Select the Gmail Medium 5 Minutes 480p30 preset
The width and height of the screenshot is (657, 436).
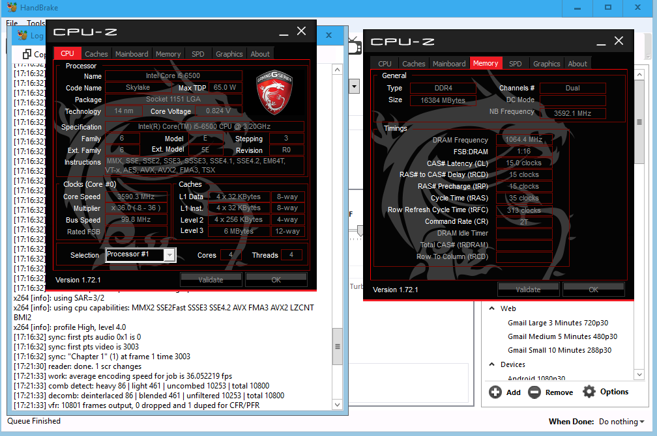tap(562, 336)
